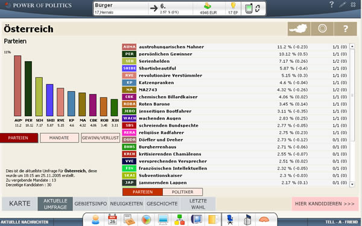Click the TELL - A - FRIEND link
Viewport: 362px width, 226px height.
(x=341, y=222)
